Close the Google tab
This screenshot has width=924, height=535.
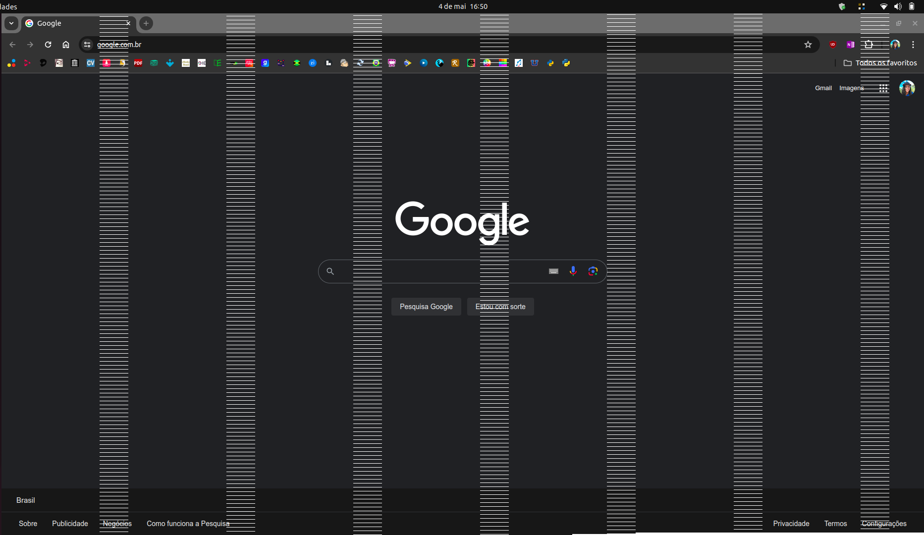pos(128,23)
